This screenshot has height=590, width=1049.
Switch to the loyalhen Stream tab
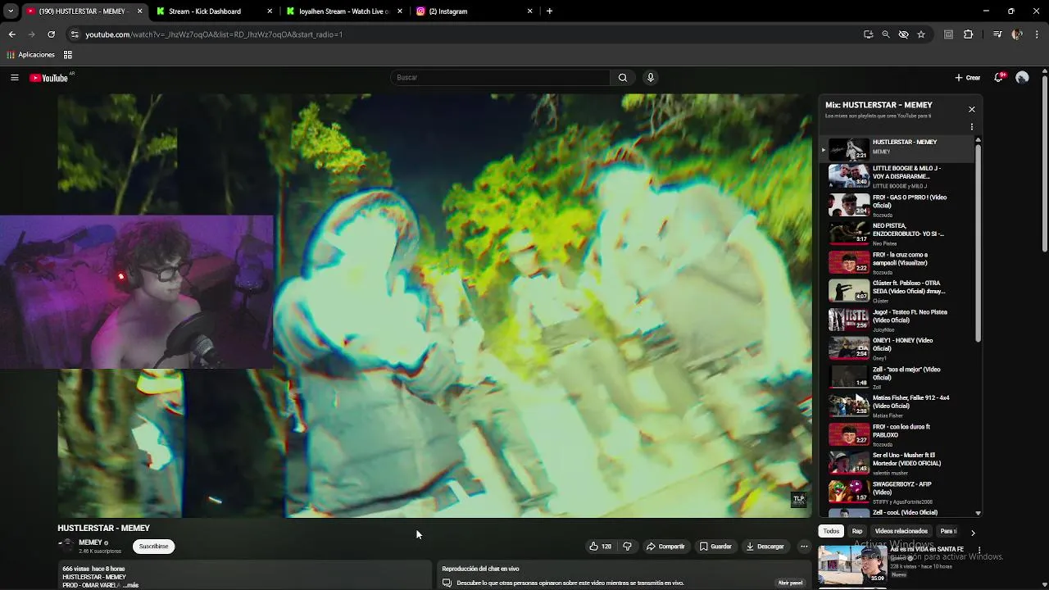click(344, 11)
